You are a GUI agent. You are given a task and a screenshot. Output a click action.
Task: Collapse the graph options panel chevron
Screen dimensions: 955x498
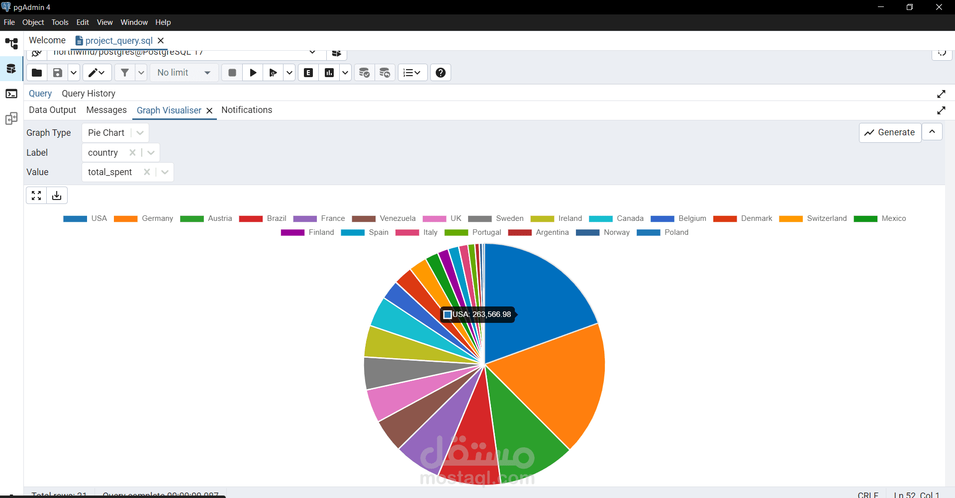tap(932, 132)
